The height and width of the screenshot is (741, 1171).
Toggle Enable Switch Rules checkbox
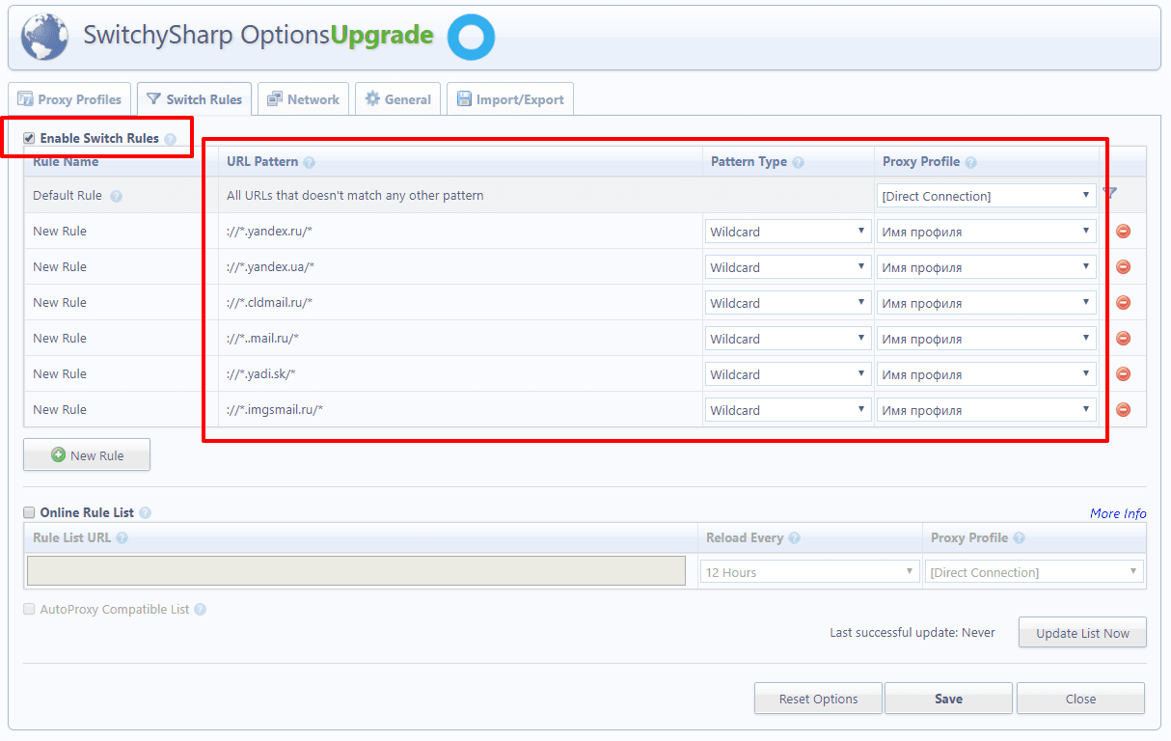tap(29, 138)
